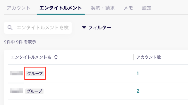Open the 設定 tab
Viewport: 188px width, 111px height.
[147, 8]
